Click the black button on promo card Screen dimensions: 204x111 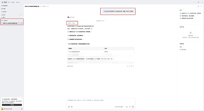[12, 105]
